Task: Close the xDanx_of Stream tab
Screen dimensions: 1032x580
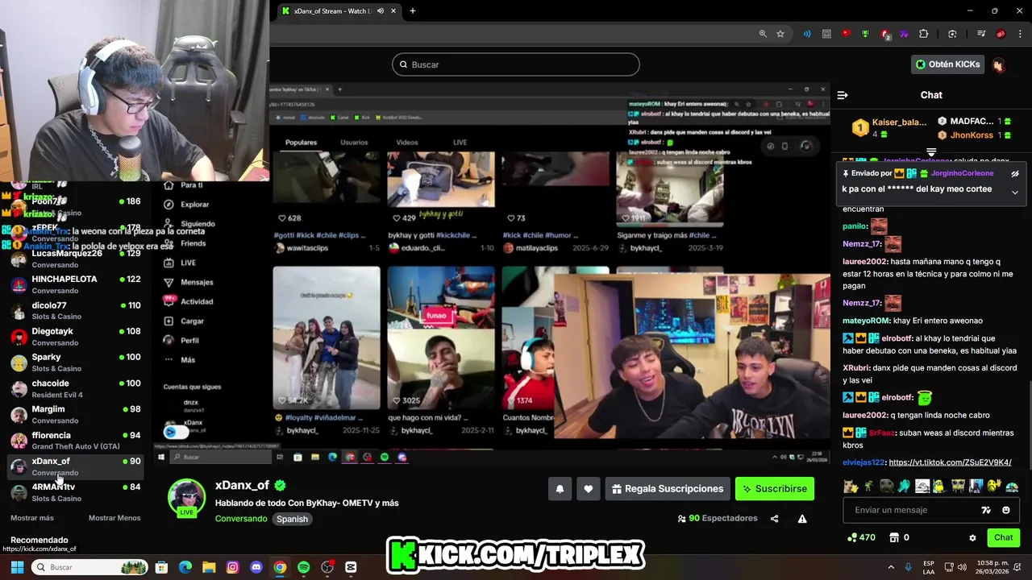Action: [393, 11]
